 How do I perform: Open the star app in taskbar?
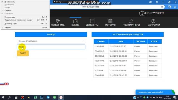[x=29, y=97]
